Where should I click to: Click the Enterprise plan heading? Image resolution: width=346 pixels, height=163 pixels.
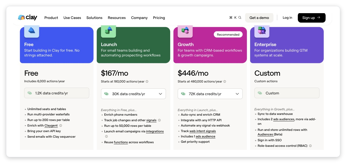(265, 45)
